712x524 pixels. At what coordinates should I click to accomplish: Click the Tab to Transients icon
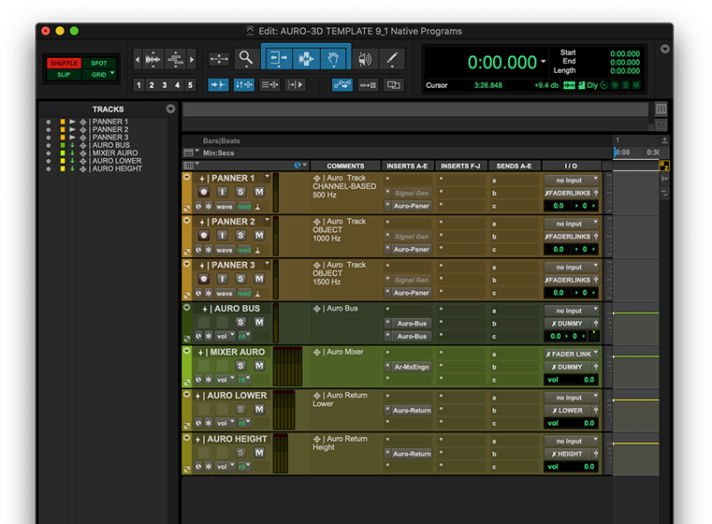click(x=218, y=85)
